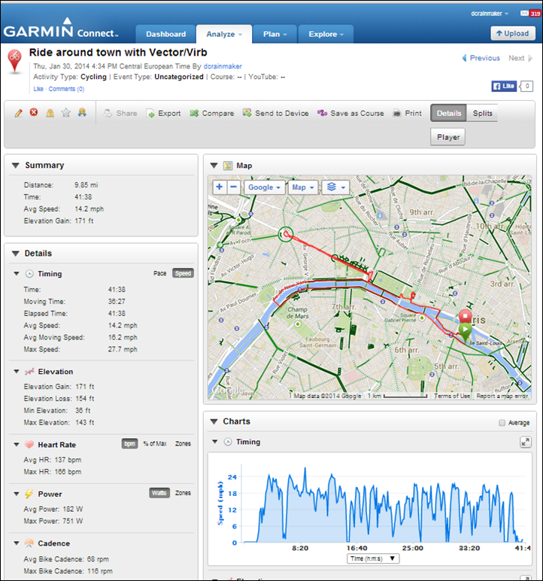Collapse the Details section
Image resolution: width=543 pixels, height=581 pixels.
pos(16,254)
